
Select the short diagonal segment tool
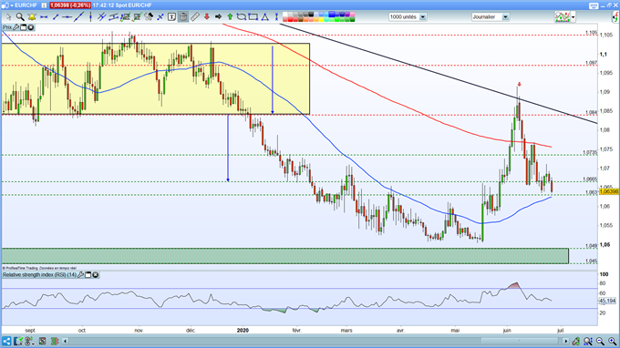pos(56,17)
